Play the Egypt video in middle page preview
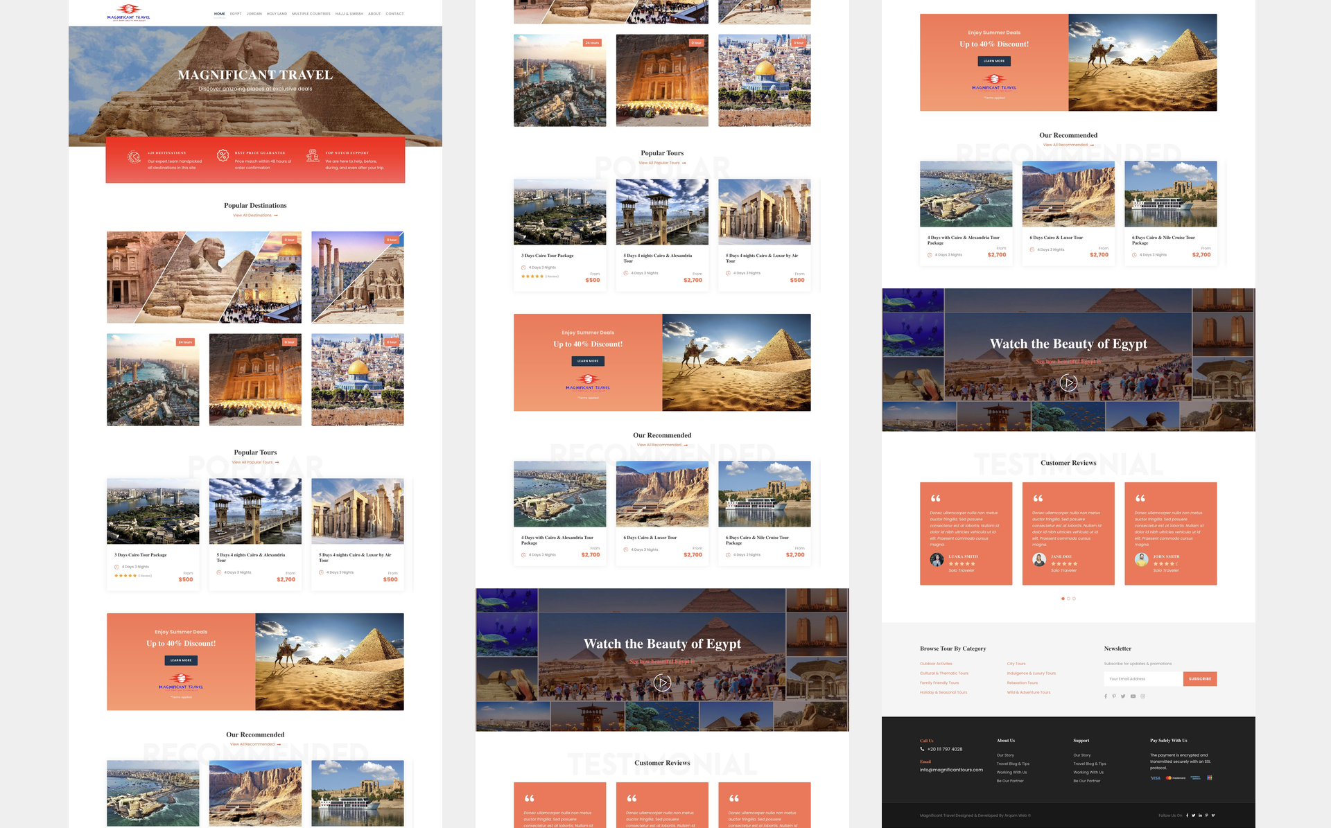This screenshot has height=828, width=1331. [662, 682]
